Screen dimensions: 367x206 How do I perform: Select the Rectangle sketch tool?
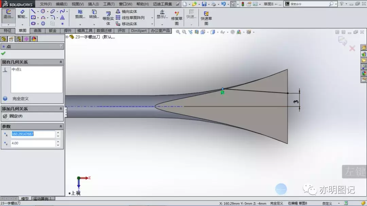[33, 18]
